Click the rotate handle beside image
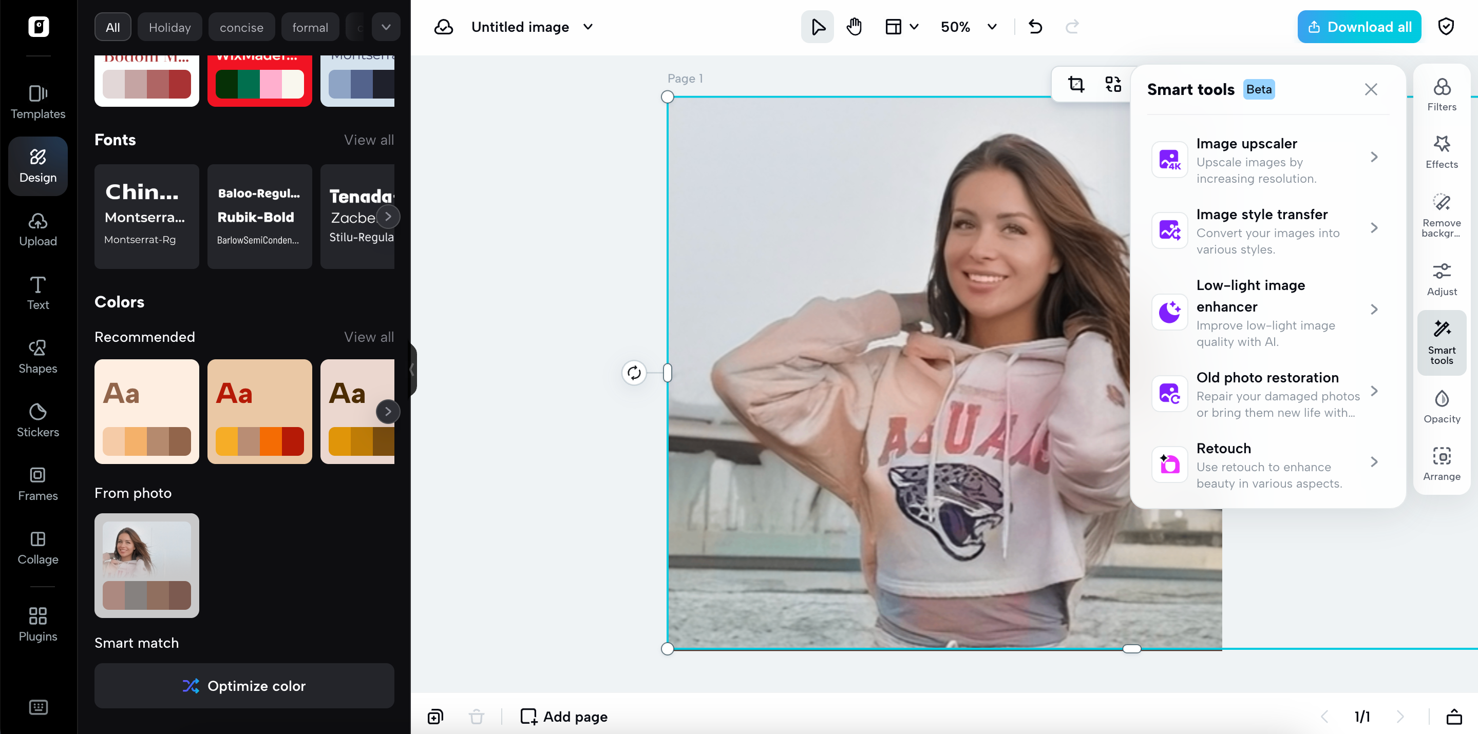This screenshot has height=734, width=1478. pos(633,373)
